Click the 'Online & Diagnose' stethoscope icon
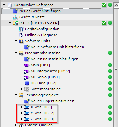This screenshot has height=127, width=119. tap(21, 35)
